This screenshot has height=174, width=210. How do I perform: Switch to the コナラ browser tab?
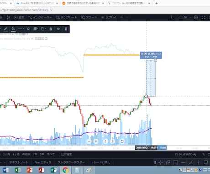click(129, 3)
